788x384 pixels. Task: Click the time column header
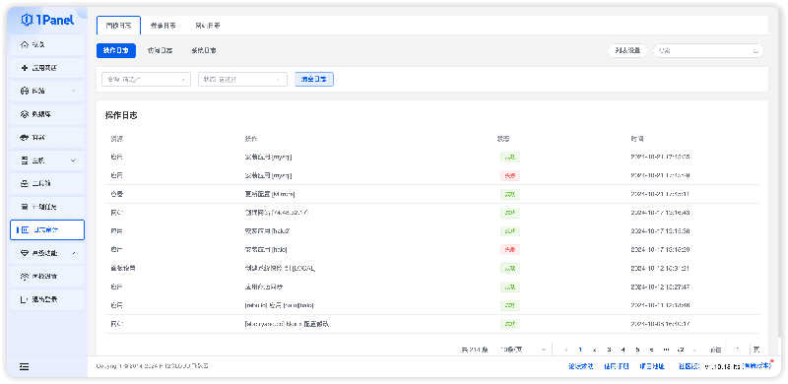point(637,139)
